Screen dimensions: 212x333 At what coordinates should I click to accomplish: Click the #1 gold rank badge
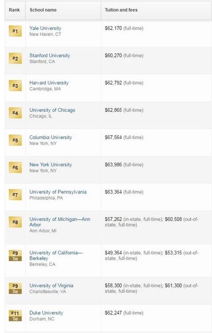click(x=15, y=31)
